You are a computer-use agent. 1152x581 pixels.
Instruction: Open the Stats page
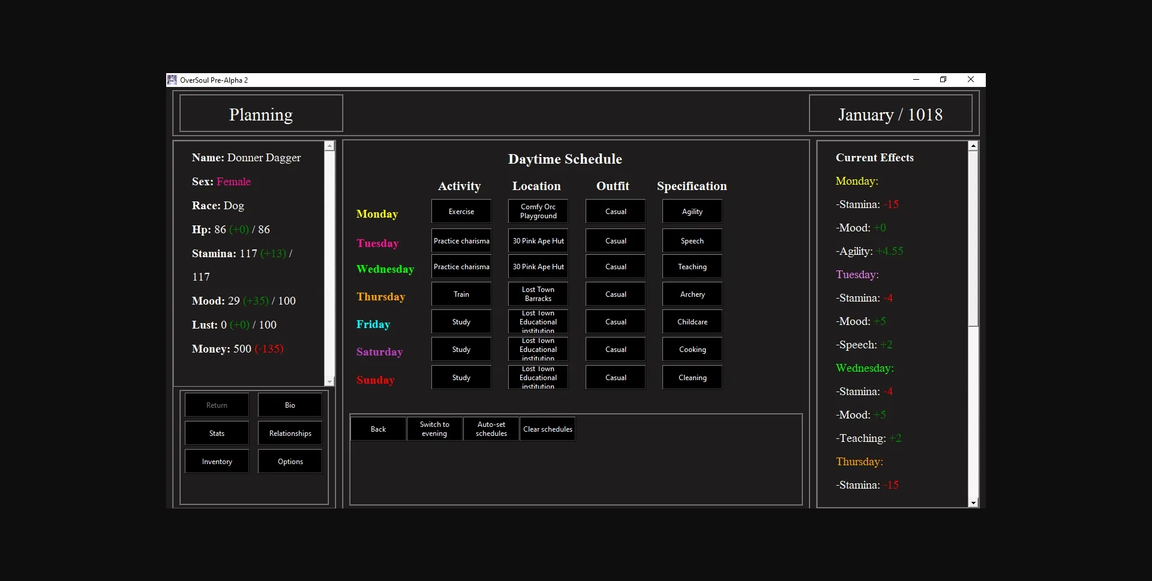[217, 434]
